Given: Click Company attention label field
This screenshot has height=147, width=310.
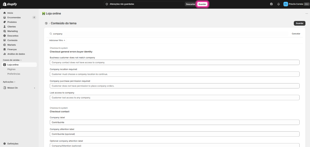Looking at the screenshot, I should 175,134.
